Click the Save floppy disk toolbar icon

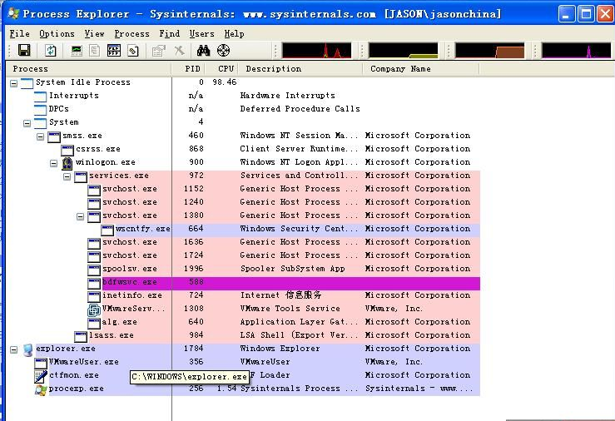point(24,51)
